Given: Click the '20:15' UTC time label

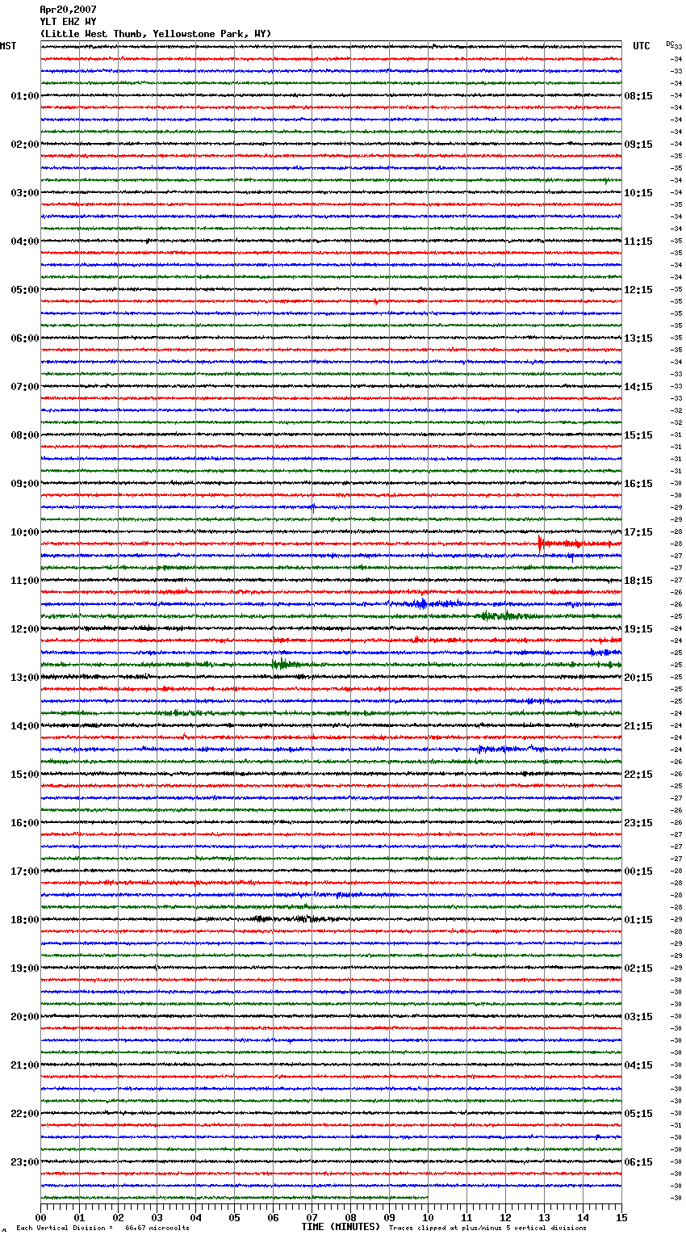Looking at the screenshot, I should coord(638,678).
